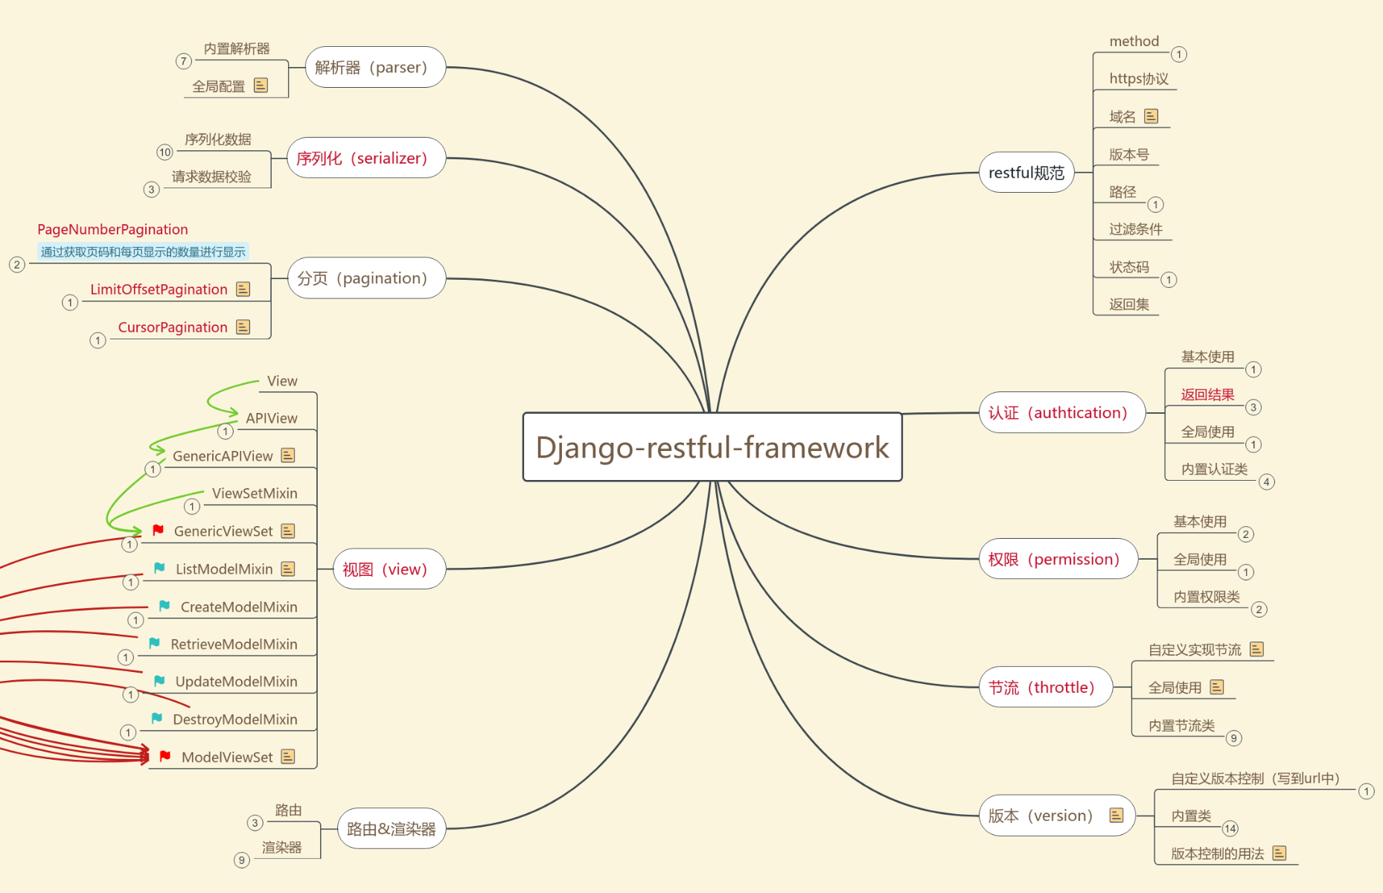
Task: Toggle the cyan flag on CreateModelMixin
Action: point(163,605)
